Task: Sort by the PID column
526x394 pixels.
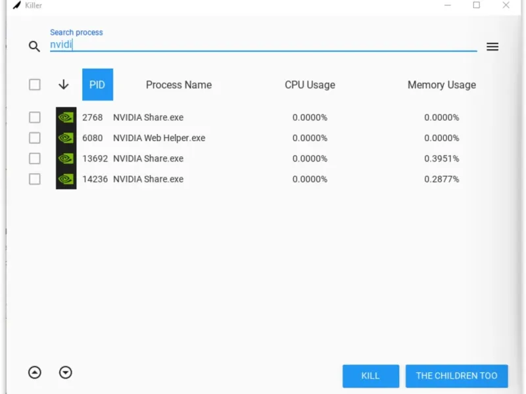Action: [x=97, y=85]
